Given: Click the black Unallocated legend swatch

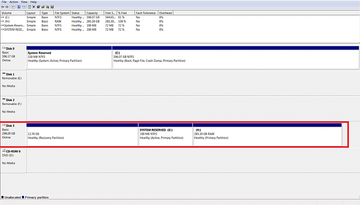Looking at the screenshot, I should [2, 197].
